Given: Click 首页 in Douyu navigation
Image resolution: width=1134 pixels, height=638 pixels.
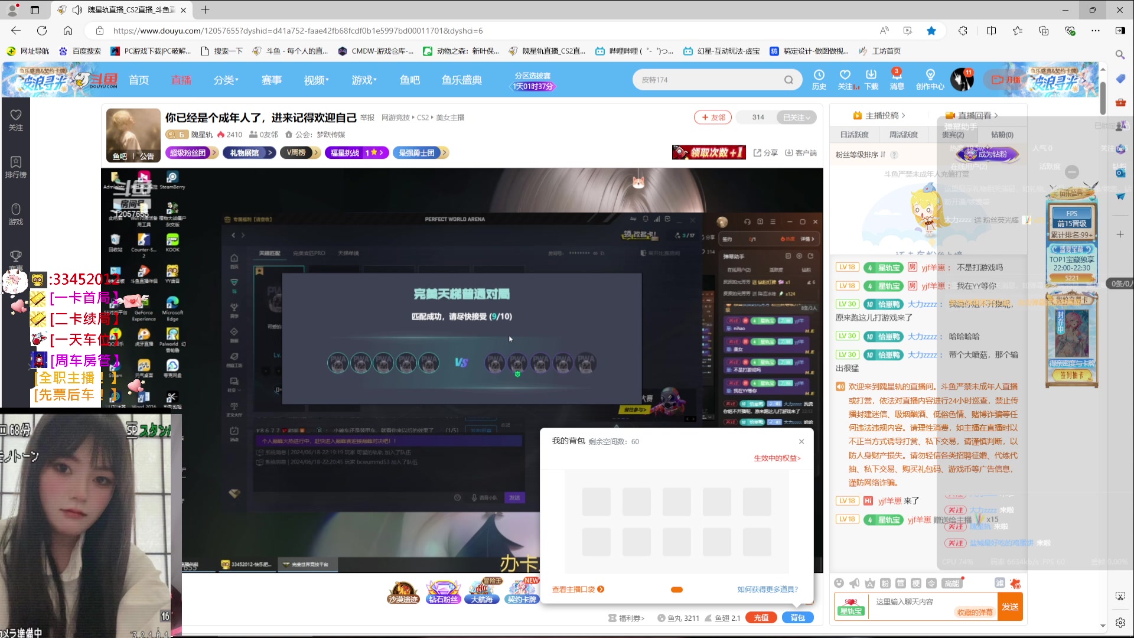Looking at the screenshot, I should point(139,80).
